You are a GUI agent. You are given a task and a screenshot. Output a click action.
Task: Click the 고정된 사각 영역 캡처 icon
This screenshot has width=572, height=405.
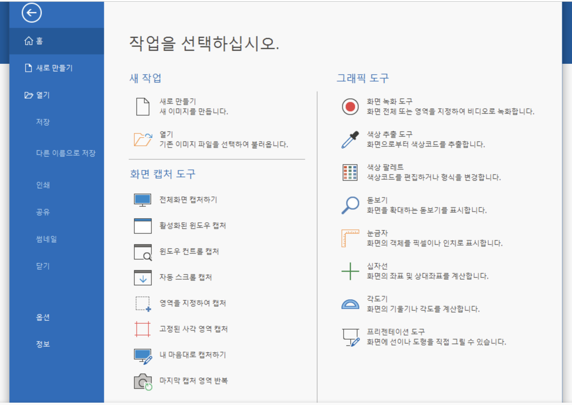[143, 329]
